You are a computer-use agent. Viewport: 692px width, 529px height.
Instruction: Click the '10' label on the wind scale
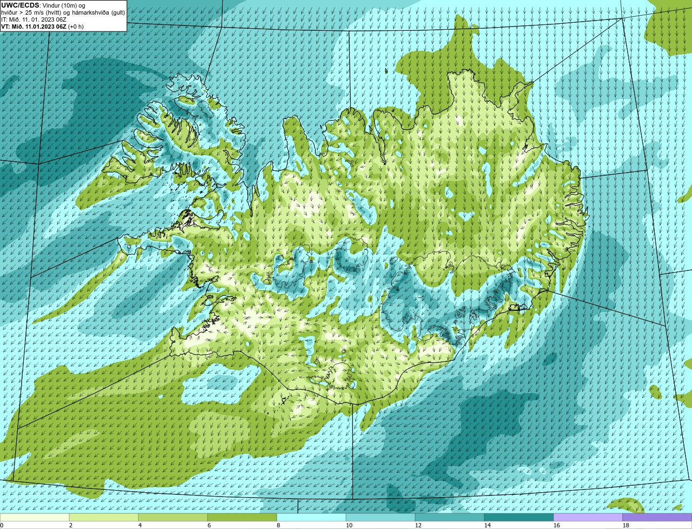(x=349, y=525)
